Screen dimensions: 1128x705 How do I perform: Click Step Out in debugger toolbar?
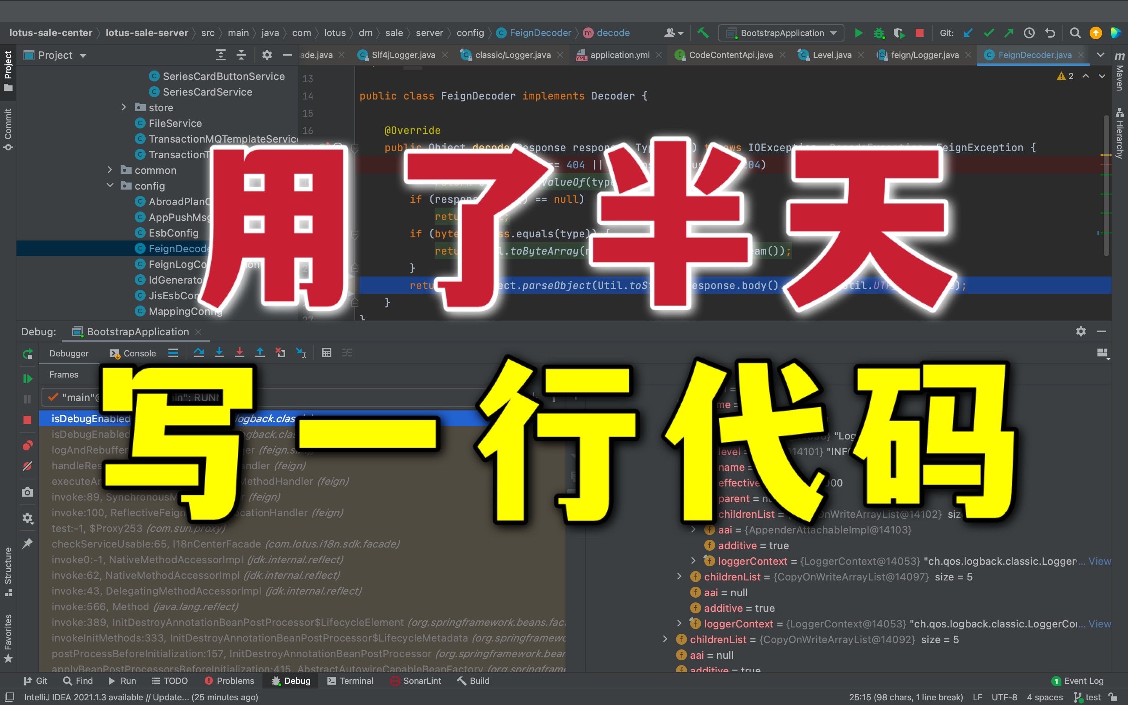tap(260, 353)
